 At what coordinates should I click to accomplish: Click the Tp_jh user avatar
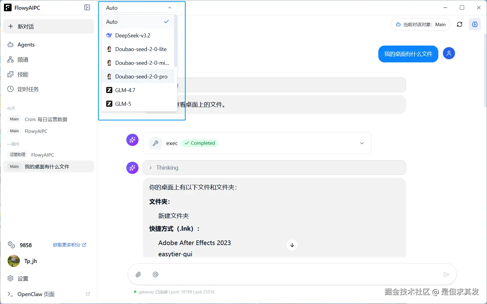(x=13, y=261)
